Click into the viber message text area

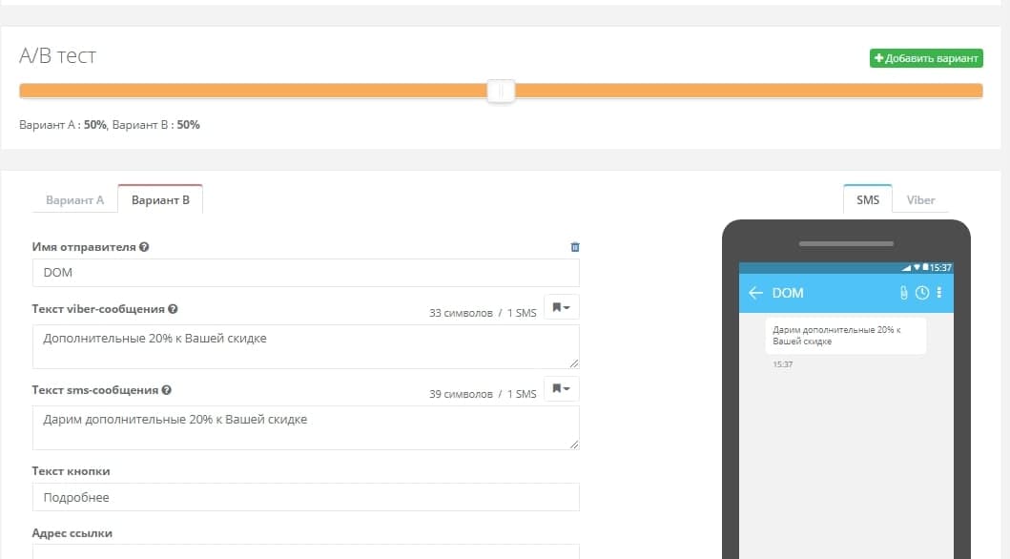point(306,346)
